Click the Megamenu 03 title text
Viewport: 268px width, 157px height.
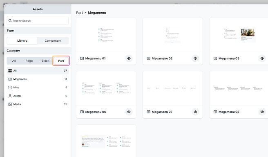pyautogui.click(x=229, y=58)
